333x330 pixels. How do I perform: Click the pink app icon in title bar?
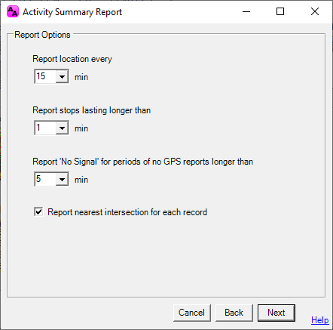point(13,12)
